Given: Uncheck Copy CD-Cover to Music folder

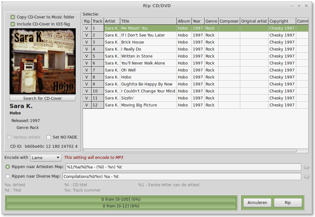Looking at the screenshot, I should pos(13,17).
